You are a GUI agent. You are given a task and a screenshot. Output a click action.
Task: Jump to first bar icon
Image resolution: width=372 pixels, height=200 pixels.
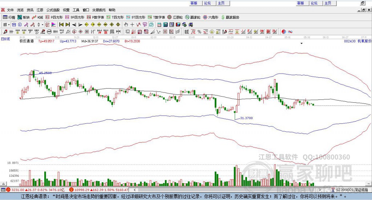(61, 25)
